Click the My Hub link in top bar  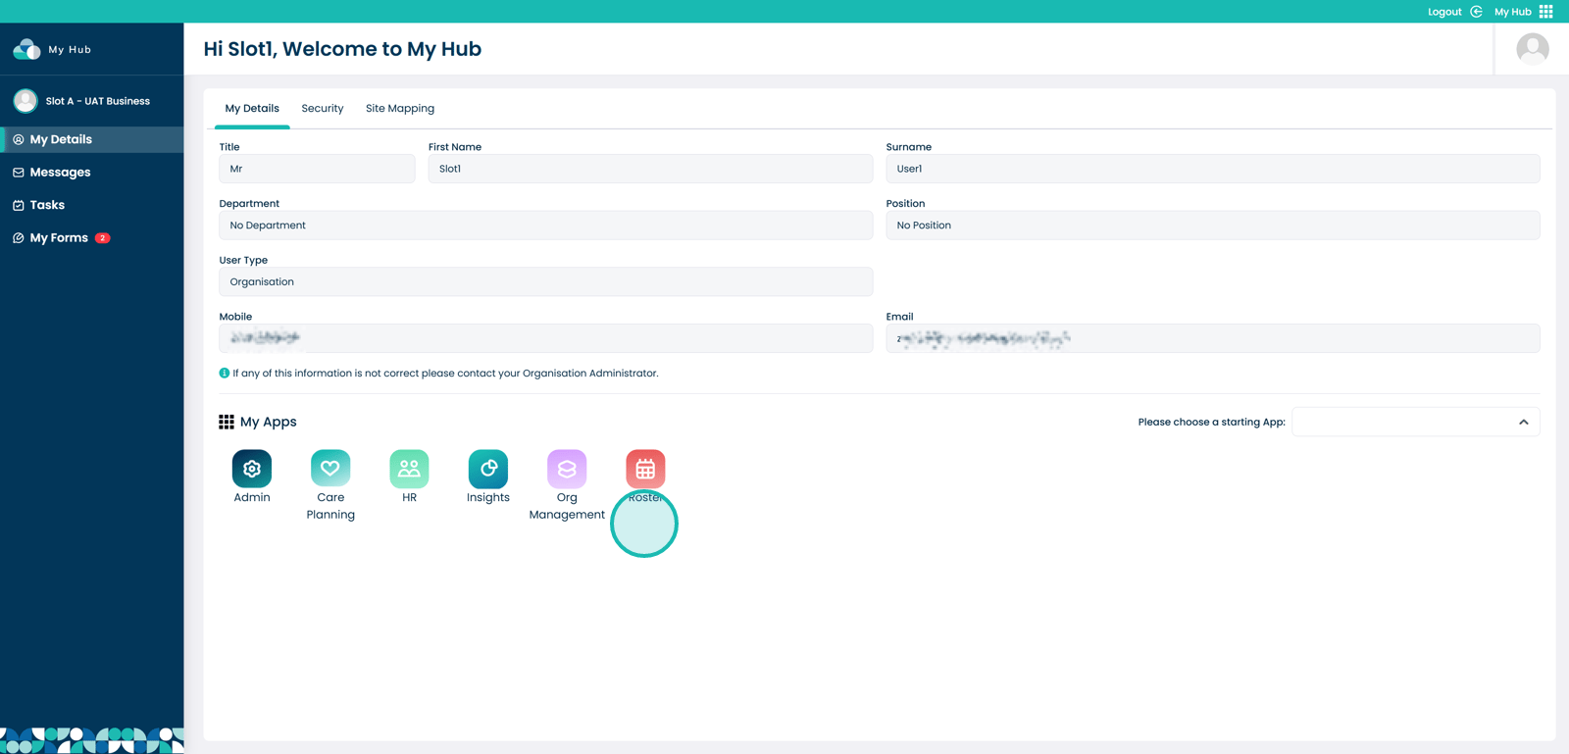[1512, 12]
